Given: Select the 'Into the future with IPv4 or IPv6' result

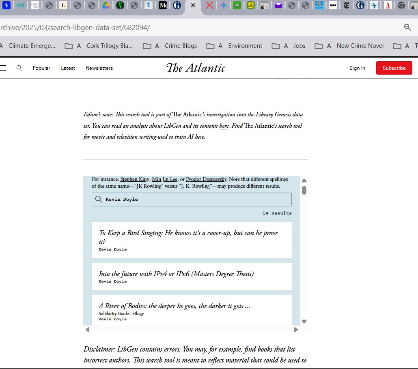Looking at the screenshot, I should coord(192,277).
